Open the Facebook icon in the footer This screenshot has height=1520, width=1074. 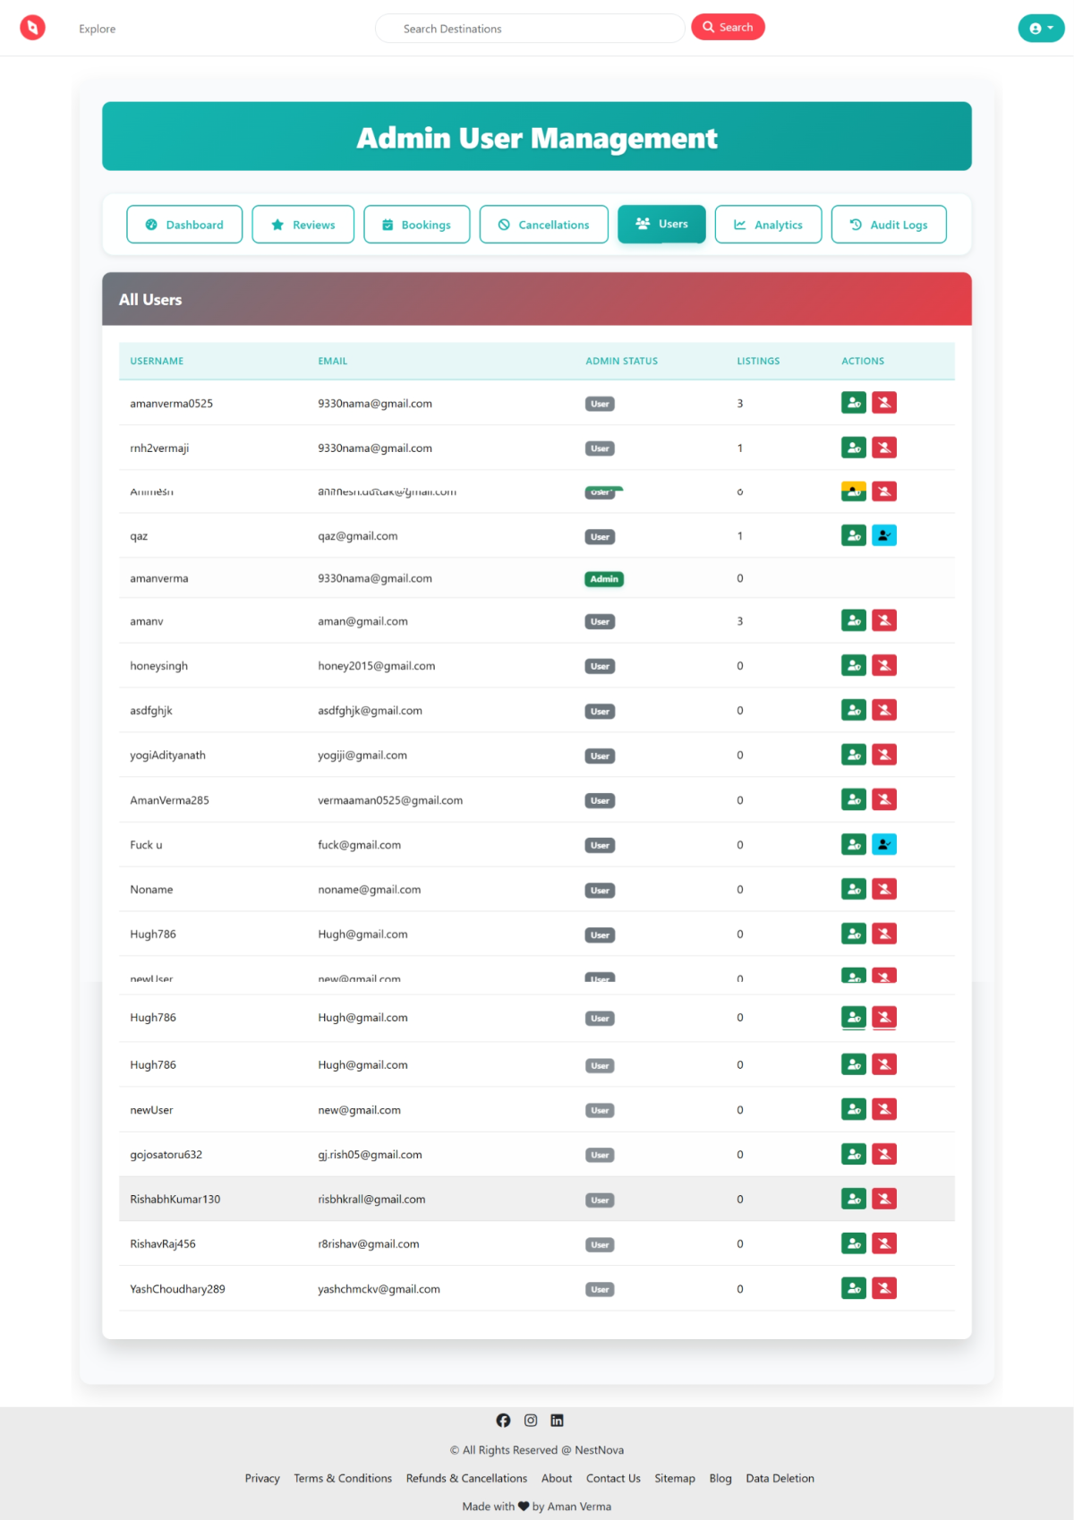(503, 1421)
